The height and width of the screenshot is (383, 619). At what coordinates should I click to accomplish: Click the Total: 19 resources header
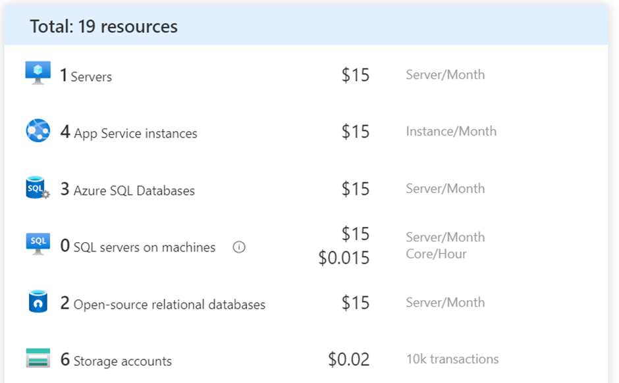point(104,26)
